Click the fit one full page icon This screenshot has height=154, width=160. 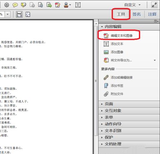(x=28, y=14)
